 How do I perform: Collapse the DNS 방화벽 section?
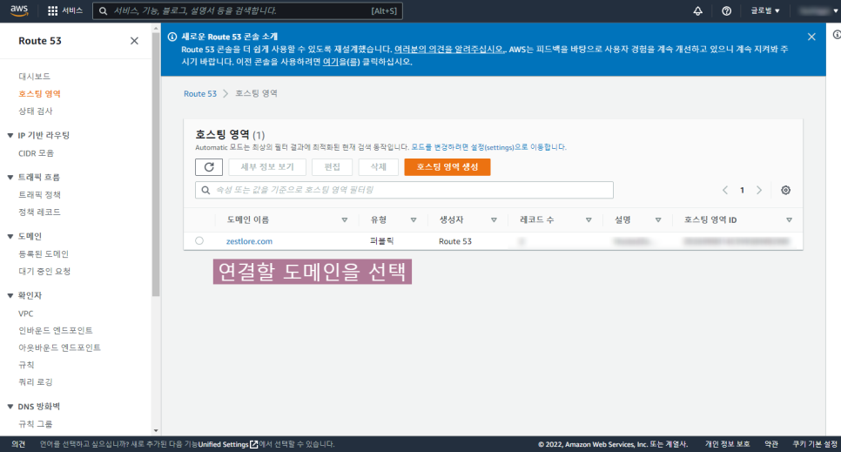10,407
